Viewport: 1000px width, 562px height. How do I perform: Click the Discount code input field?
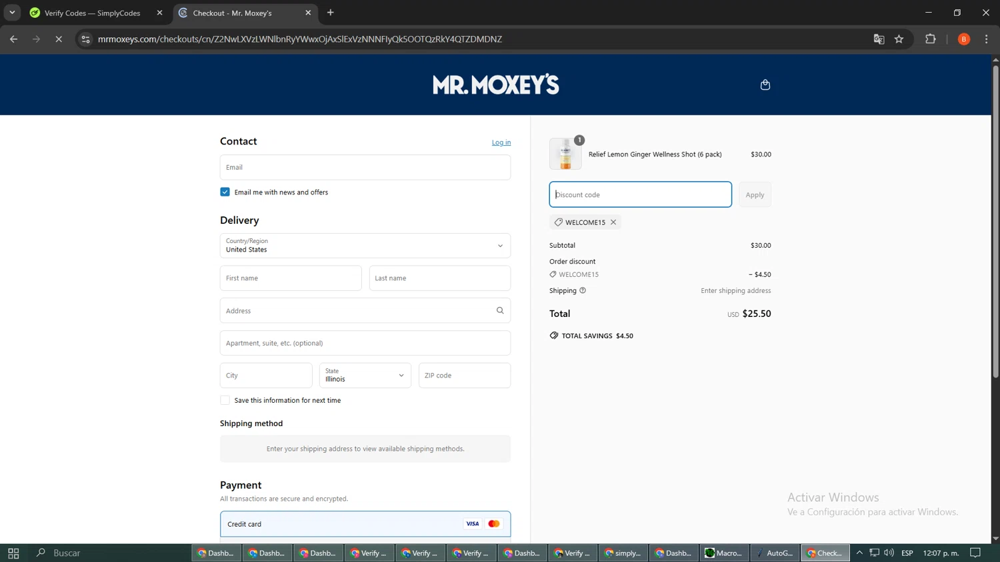[x=641, y=194]
